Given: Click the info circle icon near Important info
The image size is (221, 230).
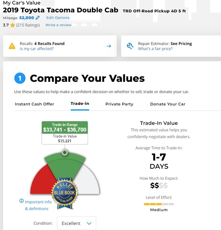Looking at the screenshot, I should [x=22, y=201].
